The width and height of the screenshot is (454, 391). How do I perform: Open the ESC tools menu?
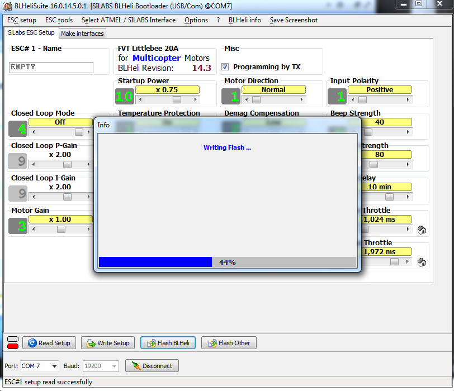coord(59,20)
